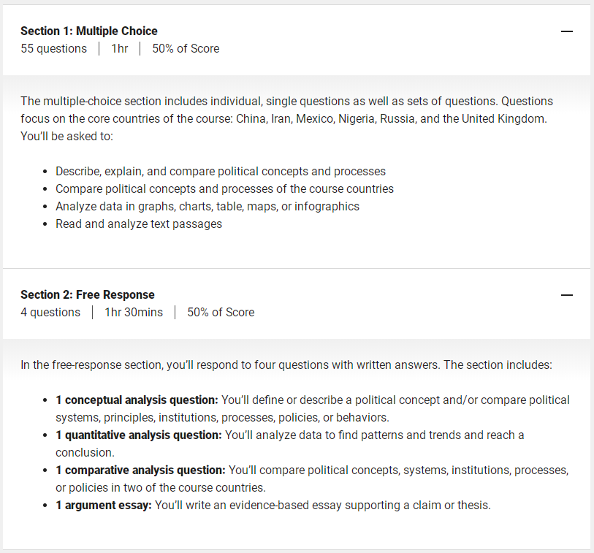The image size is (594, 553).
Task: Click the multiple-choice section intro paragraph
Action: pos(287,118)
